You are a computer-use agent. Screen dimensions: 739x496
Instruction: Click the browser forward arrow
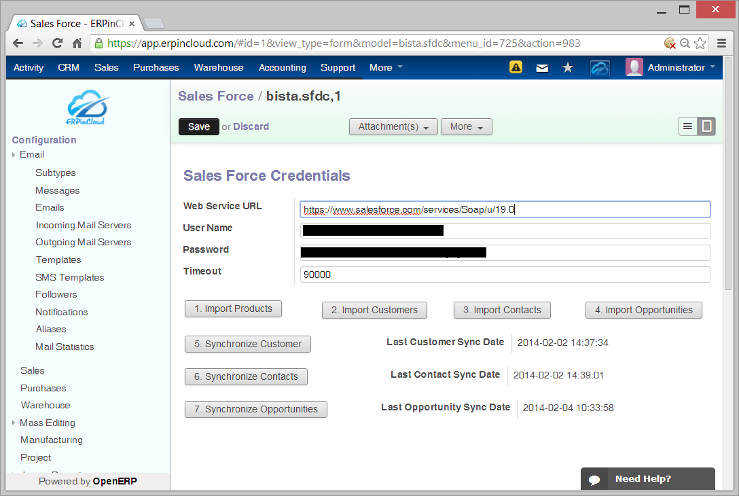[x=38, y=43]
